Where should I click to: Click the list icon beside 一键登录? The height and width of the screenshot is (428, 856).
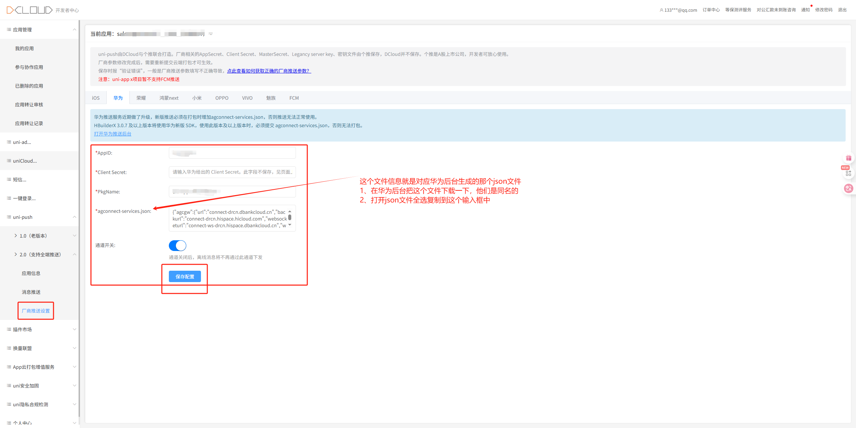(x=9, y=198)
